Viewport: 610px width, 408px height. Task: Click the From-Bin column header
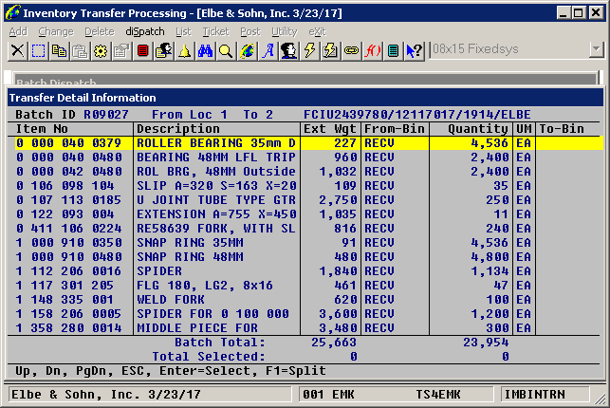(395, 129)
